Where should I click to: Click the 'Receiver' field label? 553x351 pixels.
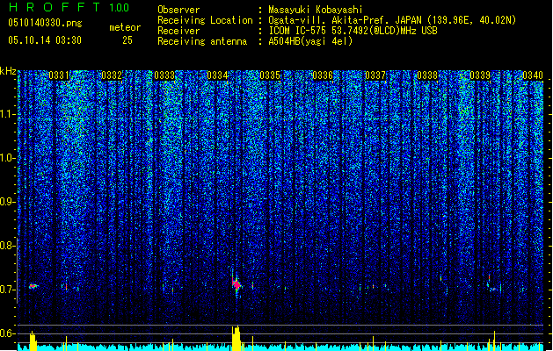click(x=178, y=31)
